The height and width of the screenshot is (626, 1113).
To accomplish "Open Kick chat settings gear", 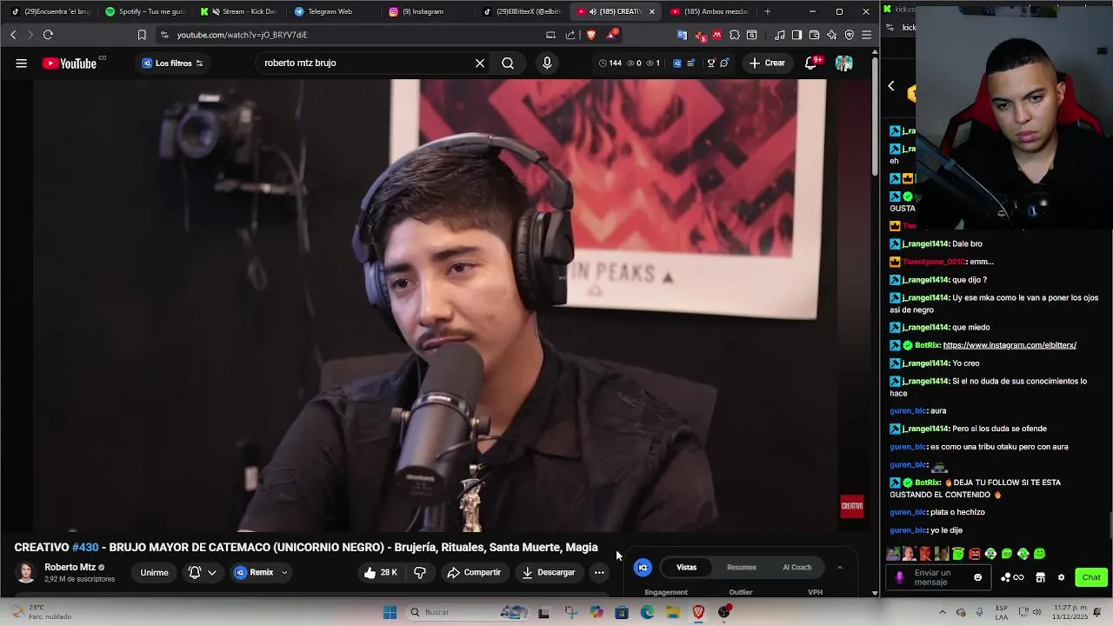I will [1061, 577].
